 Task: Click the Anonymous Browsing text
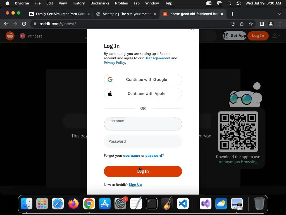pos(238,162)
